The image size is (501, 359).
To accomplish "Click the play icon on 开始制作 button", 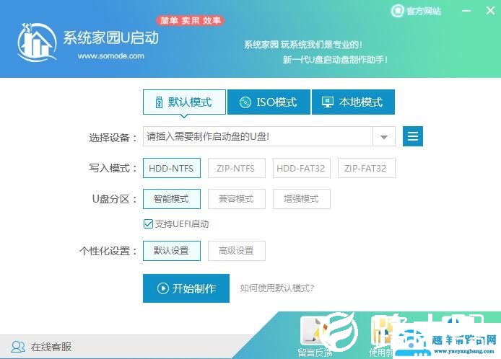I will click(x=162, y=288).
